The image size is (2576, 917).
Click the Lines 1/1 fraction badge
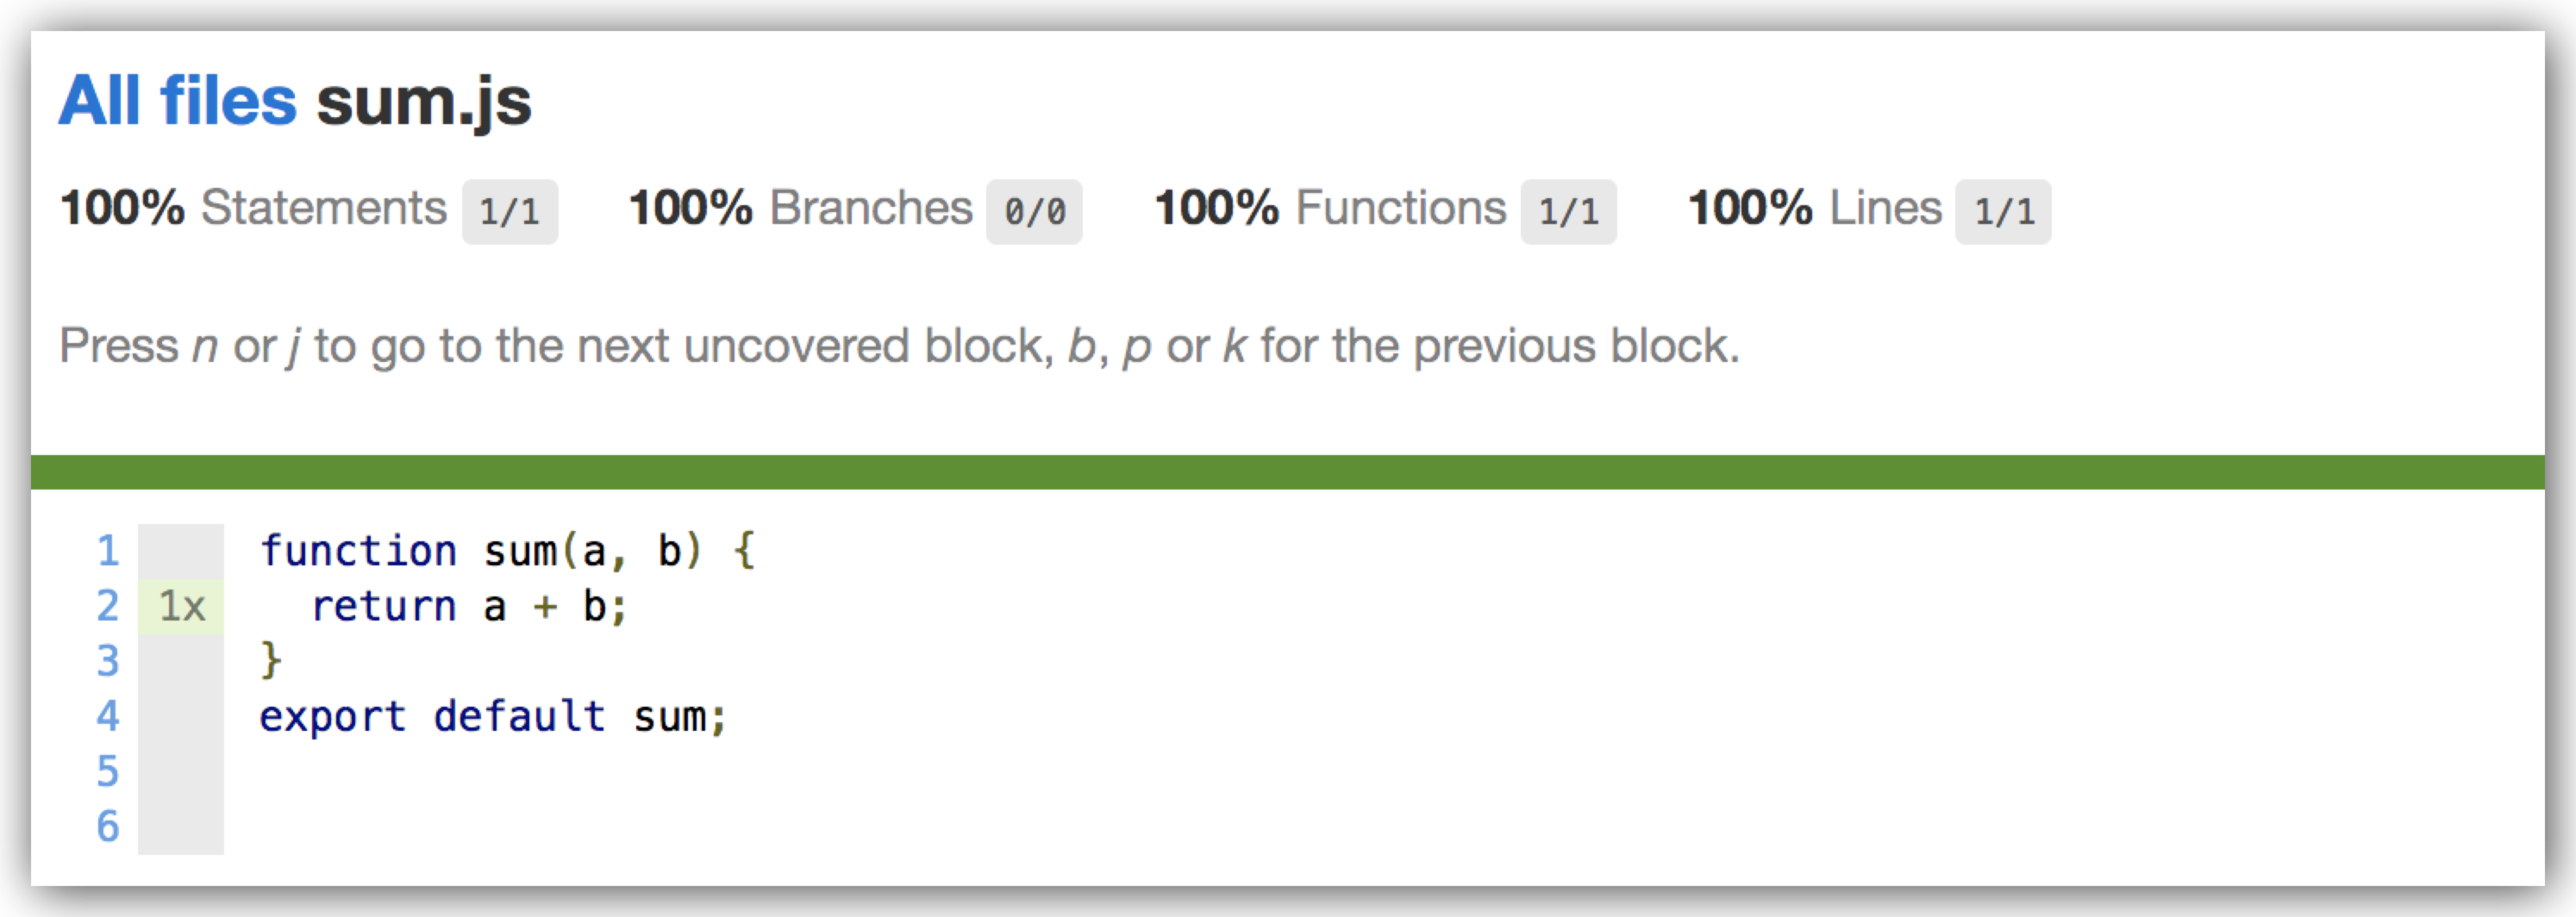click(x=2003, y=212)
